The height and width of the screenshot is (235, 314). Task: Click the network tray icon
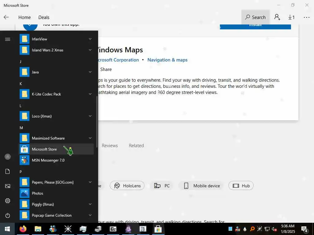[267, 229]
